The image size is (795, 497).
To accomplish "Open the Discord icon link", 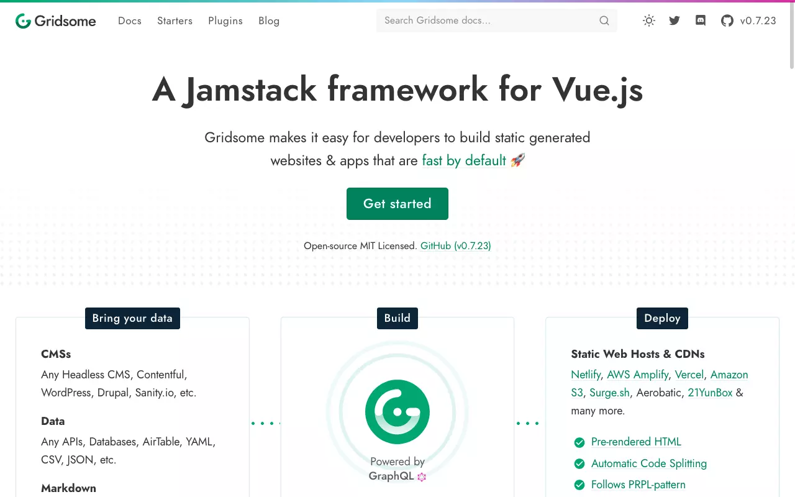I will click(701, 21).
